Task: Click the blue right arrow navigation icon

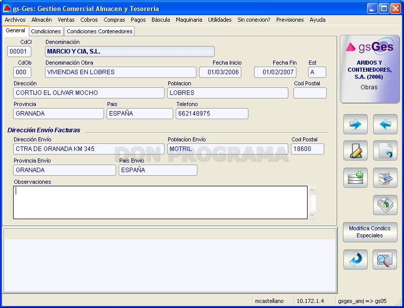Action: point(356,124)
